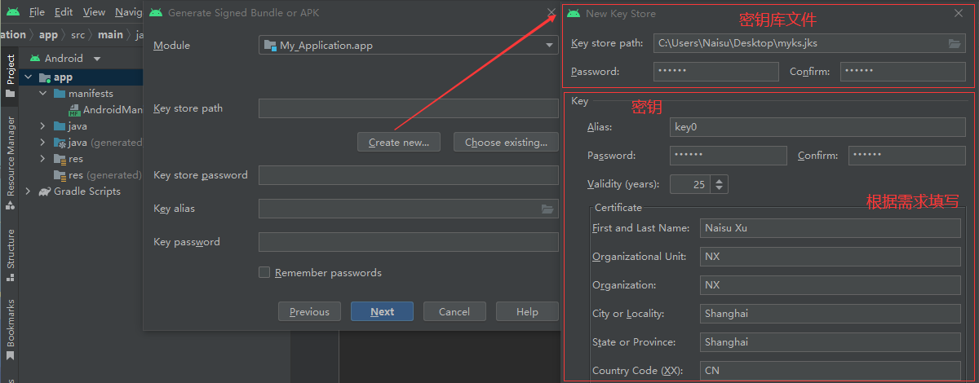
Task: Open the View menu
Action: point(94,12)
